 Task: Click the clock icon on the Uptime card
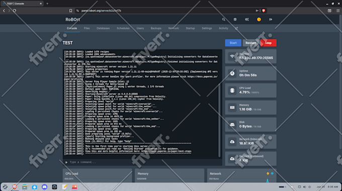tap(232, 74)
